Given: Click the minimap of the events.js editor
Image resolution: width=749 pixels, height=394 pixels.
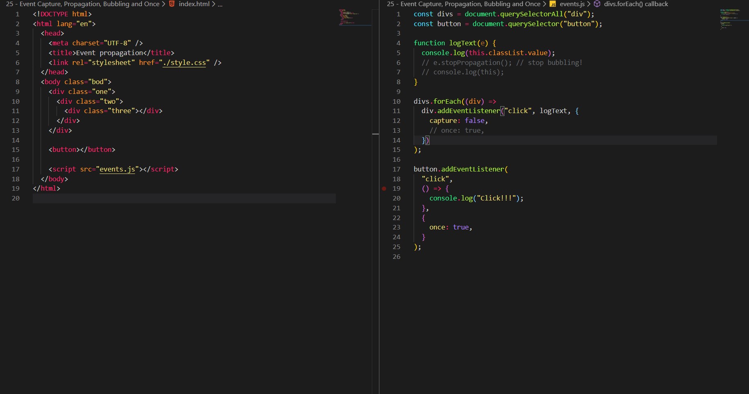Looking at the screenshot, I should click(734, 19).
